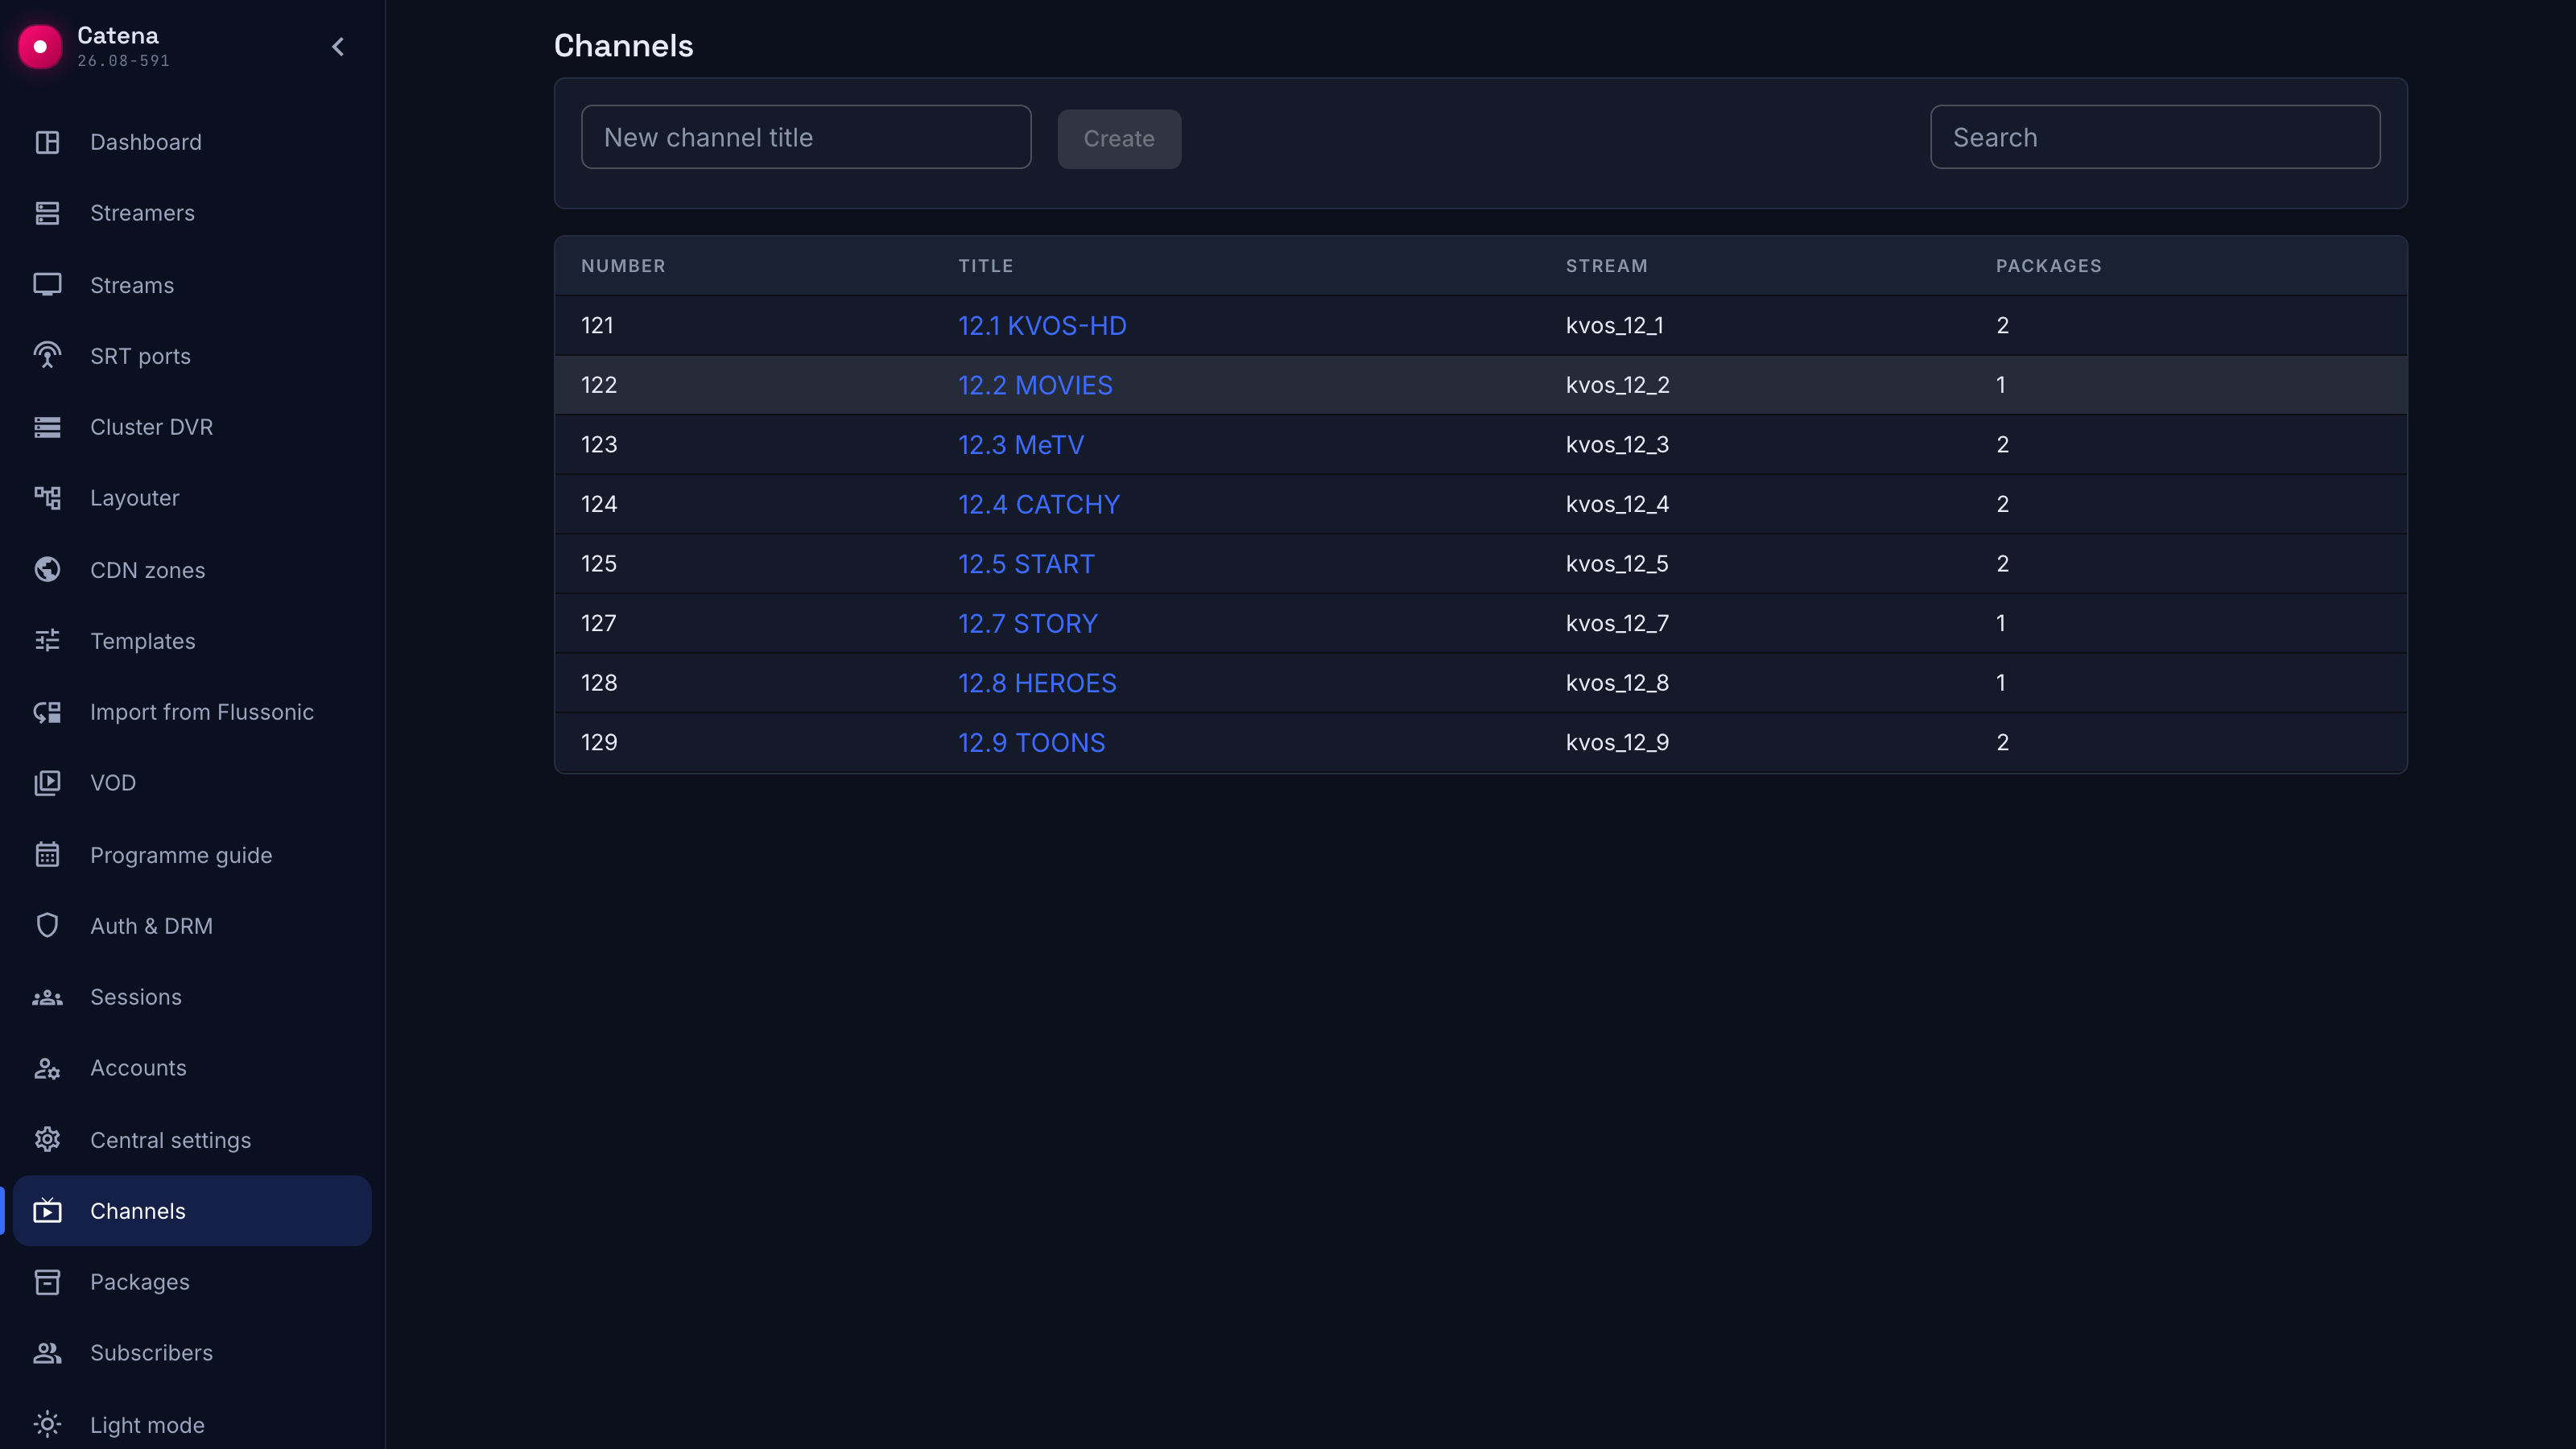
Task: Click the Cluster DVR storage icon
Action: [47, 427]
